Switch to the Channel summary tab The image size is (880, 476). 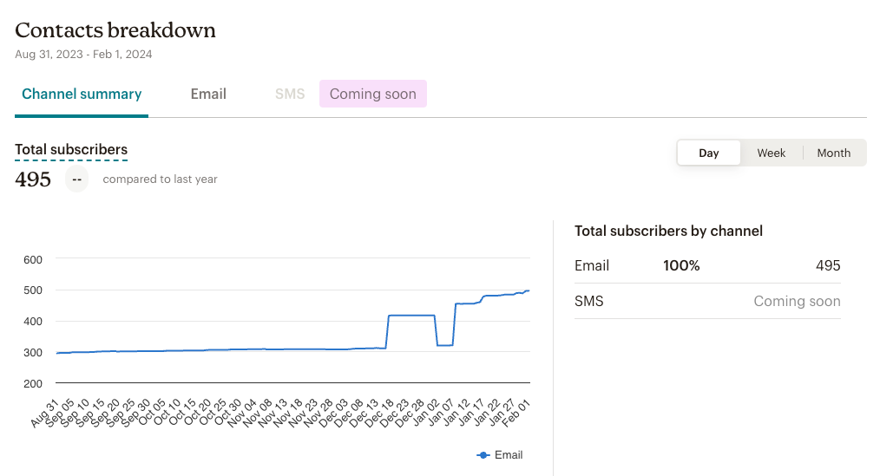point(82,94)
